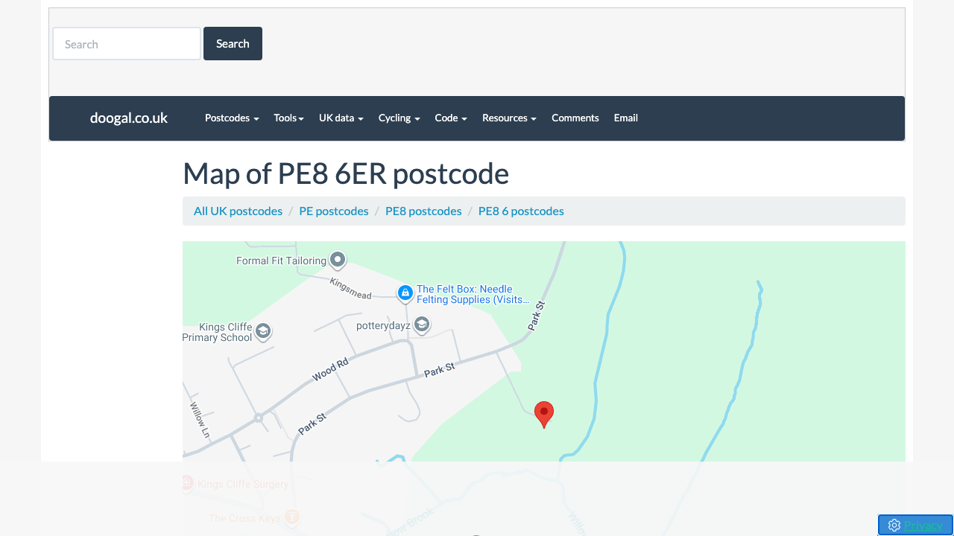Open the Resources dropdown menu
954x536 pixels.
(x=509, y=118)
